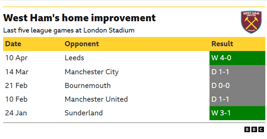
Task: Click the Date column header
Action: tap(13, 44)
